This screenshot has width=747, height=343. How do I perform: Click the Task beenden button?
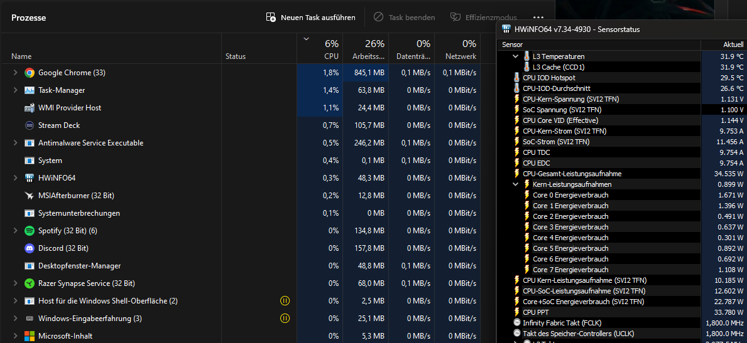(x=404, y=18)
